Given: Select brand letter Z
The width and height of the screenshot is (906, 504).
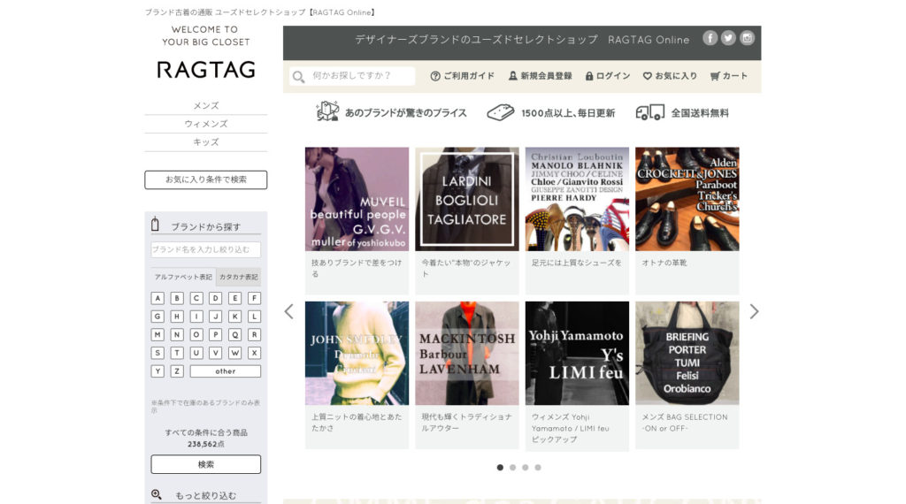Looking at the screenshot, I should click(x=177, y=371).
